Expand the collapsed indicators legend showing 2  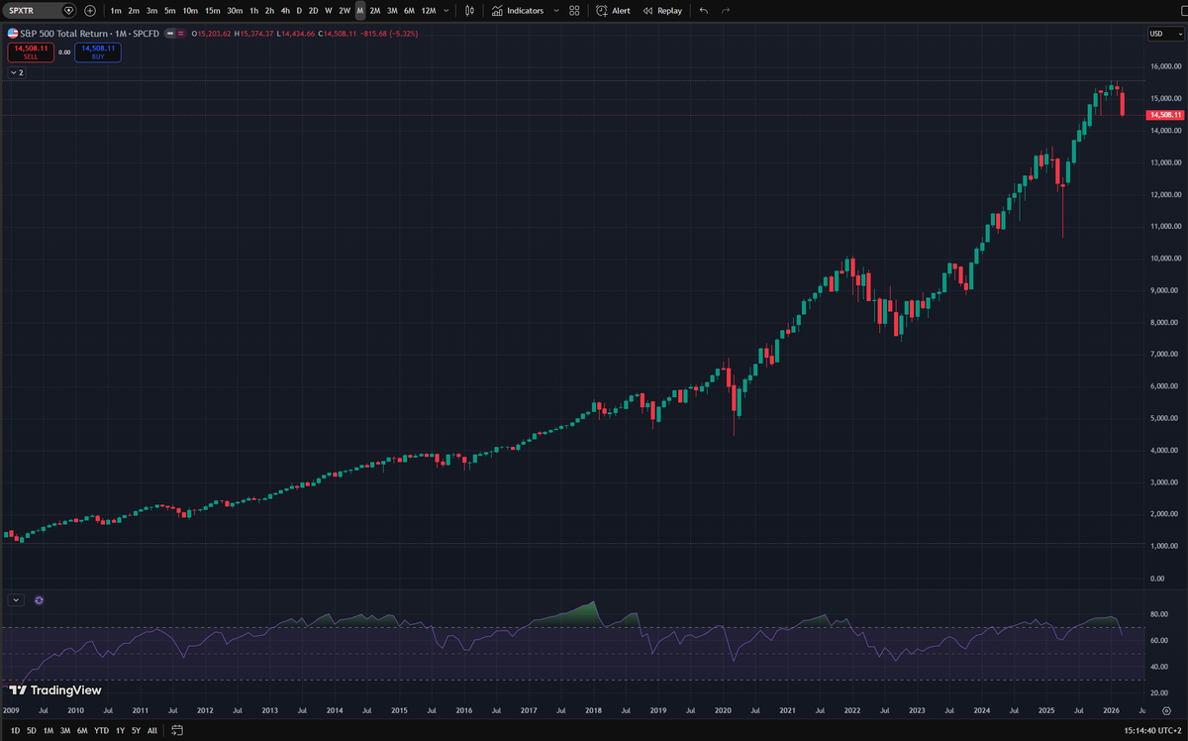pyautogui.click(x=17, y=72)
